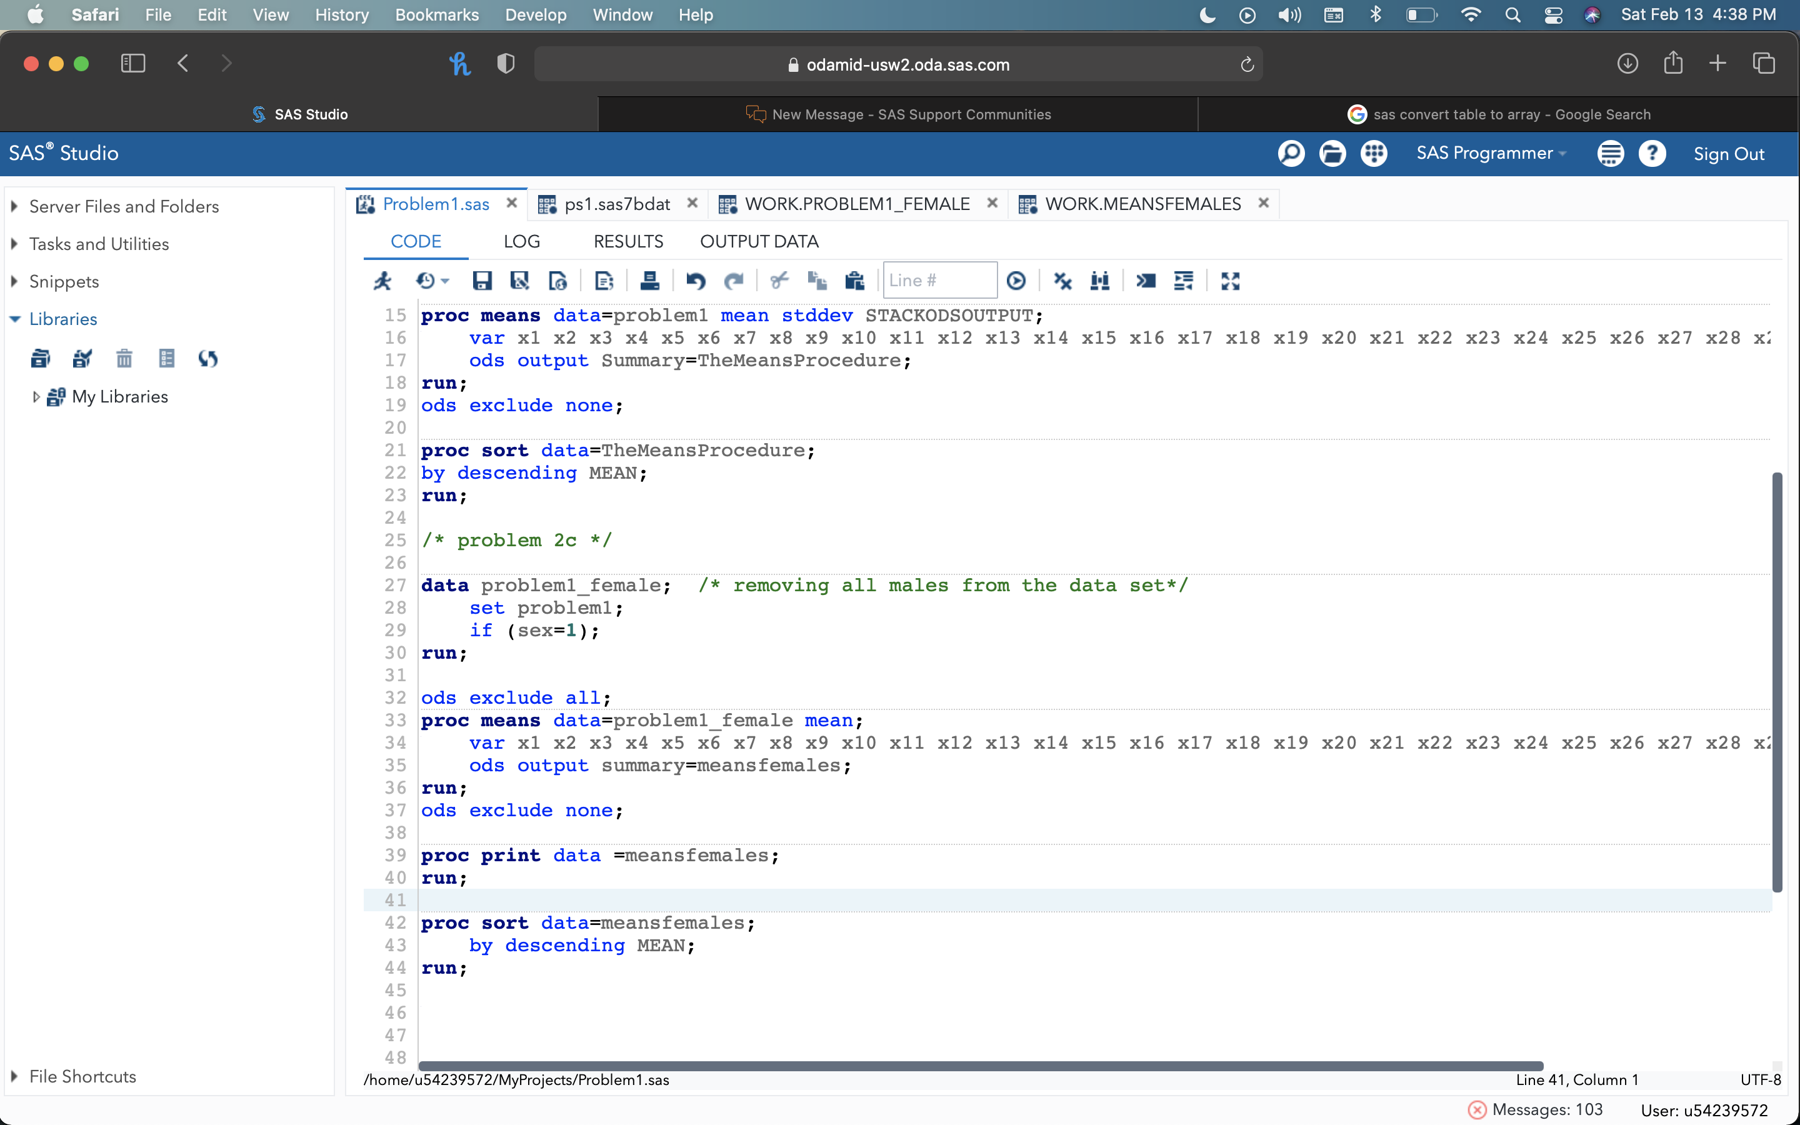
Task: Save the program with the floppy disk icon
Action: 482,281
